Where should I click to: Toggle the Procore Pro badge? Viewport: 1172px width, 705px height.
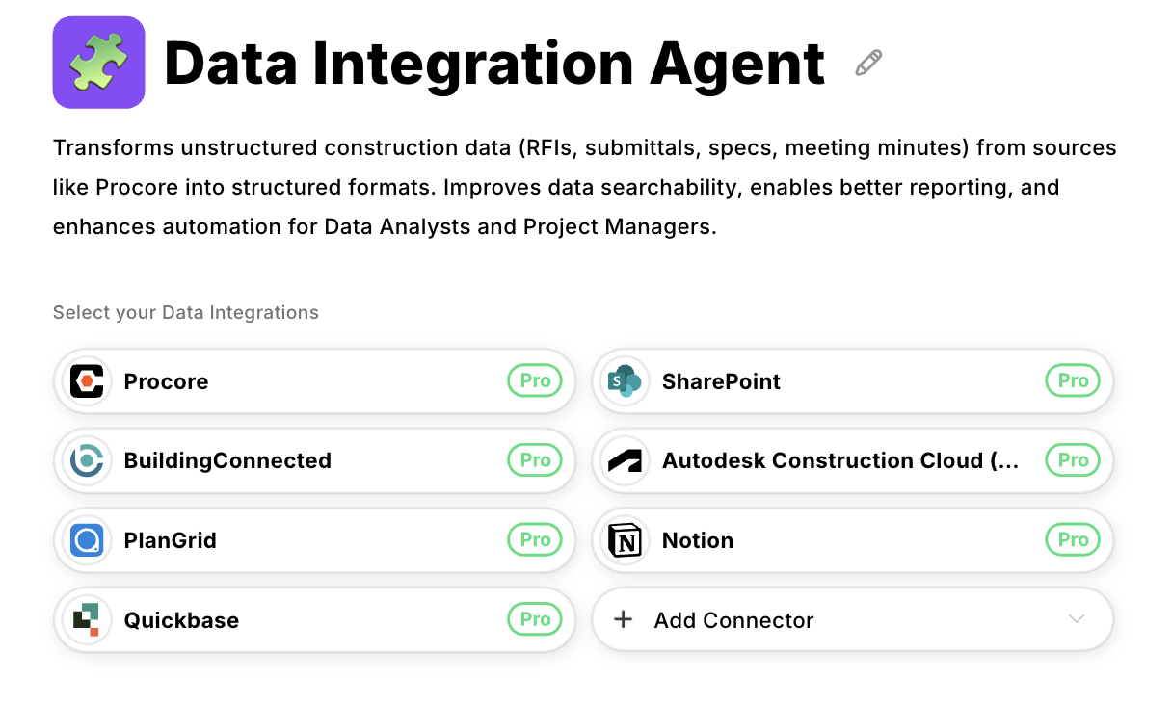tap(535, 381)
